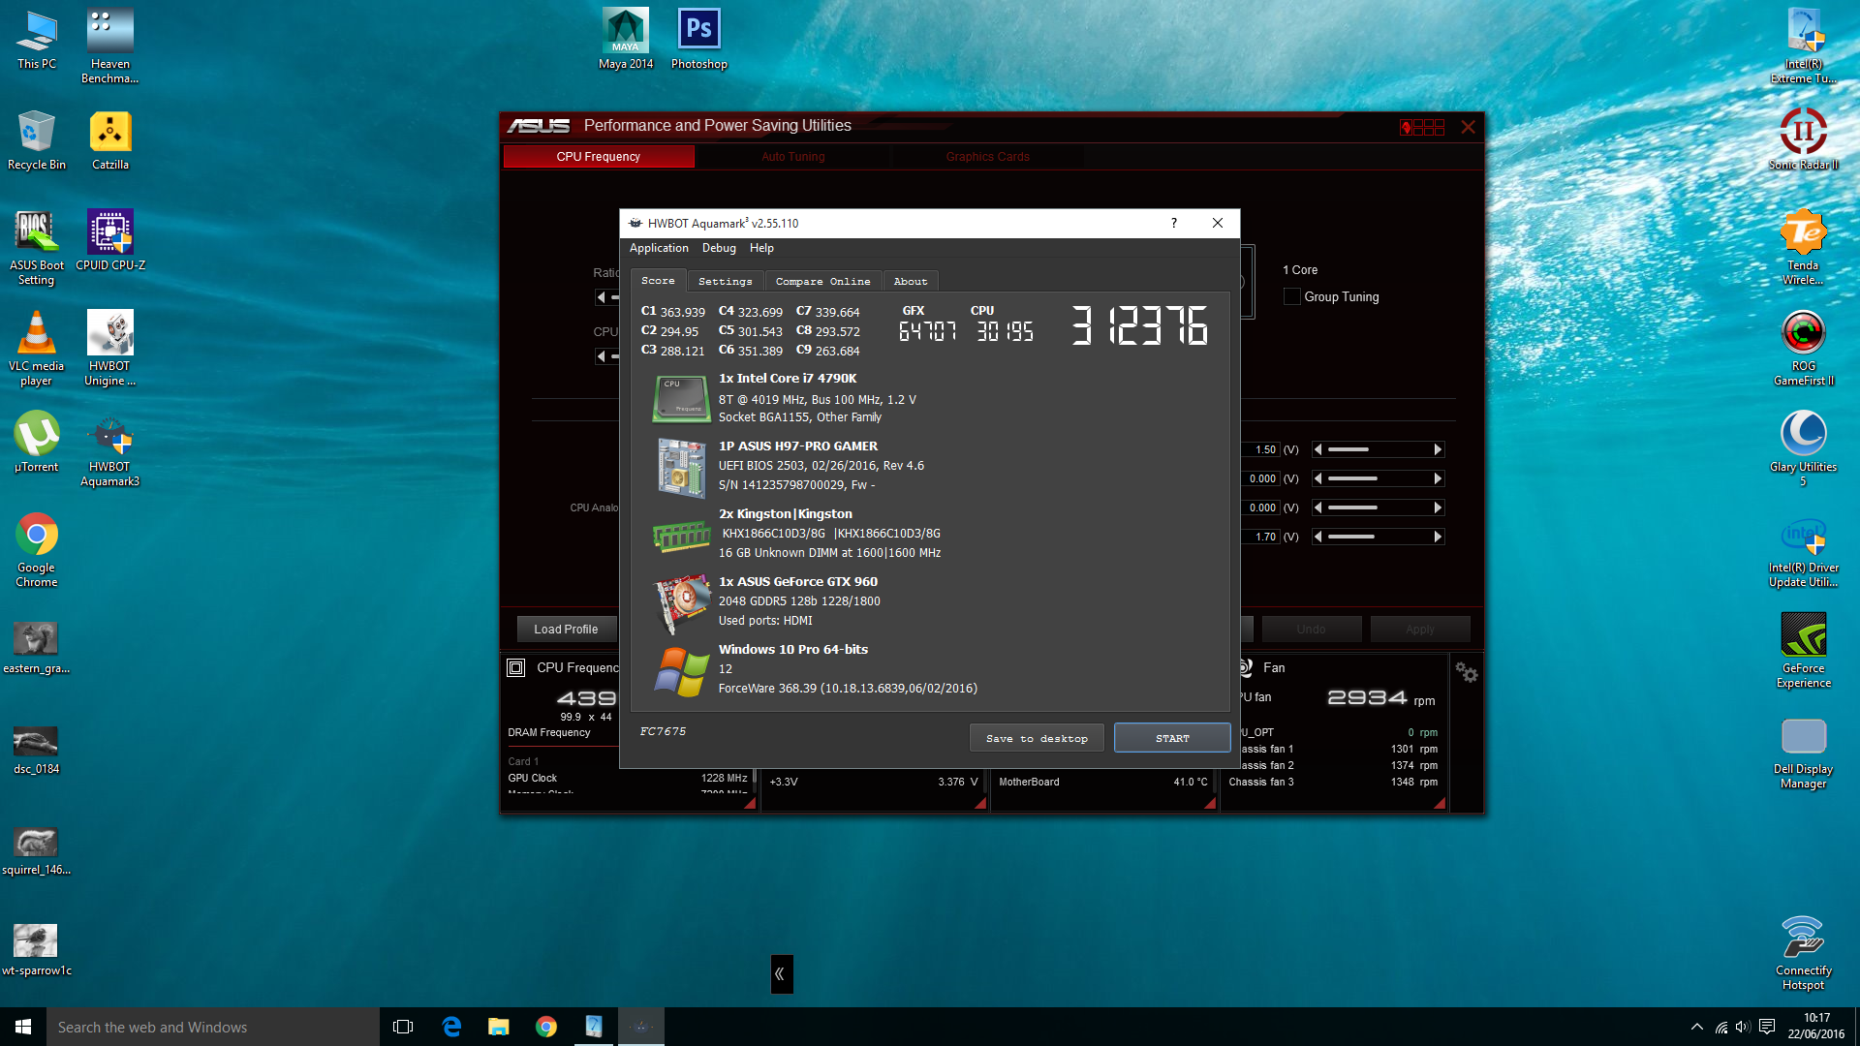Click Save to desktop button
The height and width of the screenshot is (1046, 1860).
point(1037,738)
